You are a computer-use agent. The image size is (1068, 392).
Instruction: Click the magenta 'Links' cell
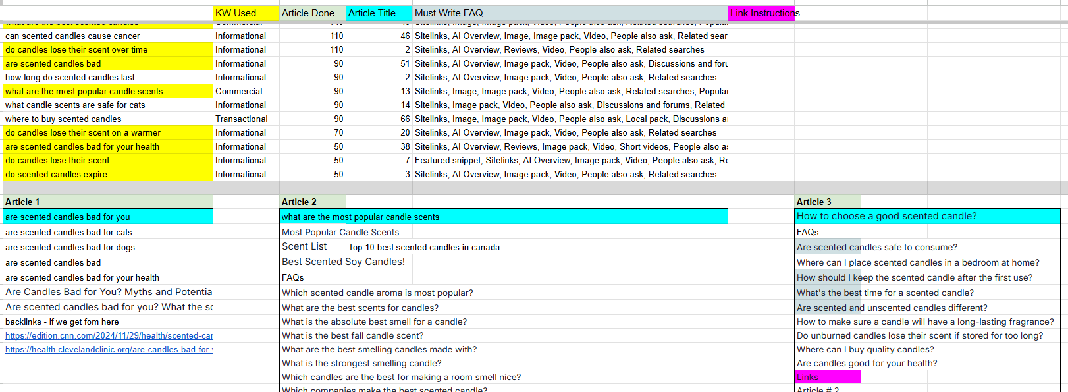(828, 378)
